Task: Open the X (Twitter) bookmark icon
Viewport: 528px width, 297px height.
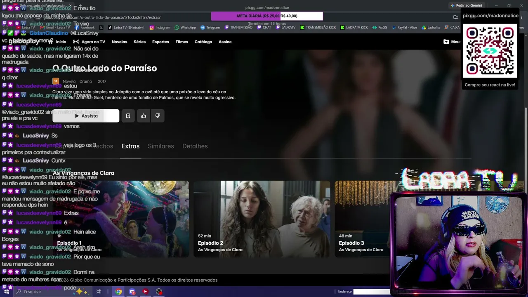Action: pos(101,28)
